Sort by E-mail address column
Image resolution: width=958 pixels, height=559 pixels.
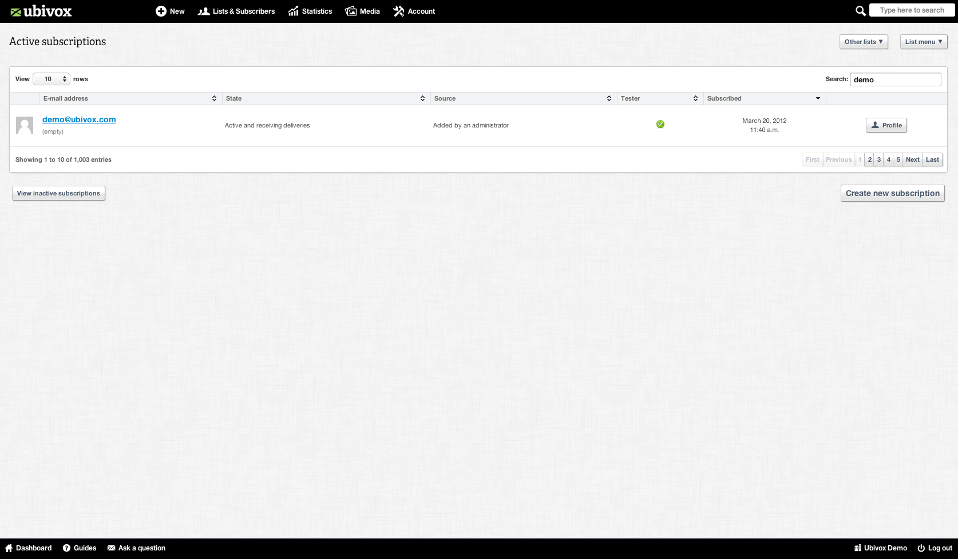(x=130, y=98)
